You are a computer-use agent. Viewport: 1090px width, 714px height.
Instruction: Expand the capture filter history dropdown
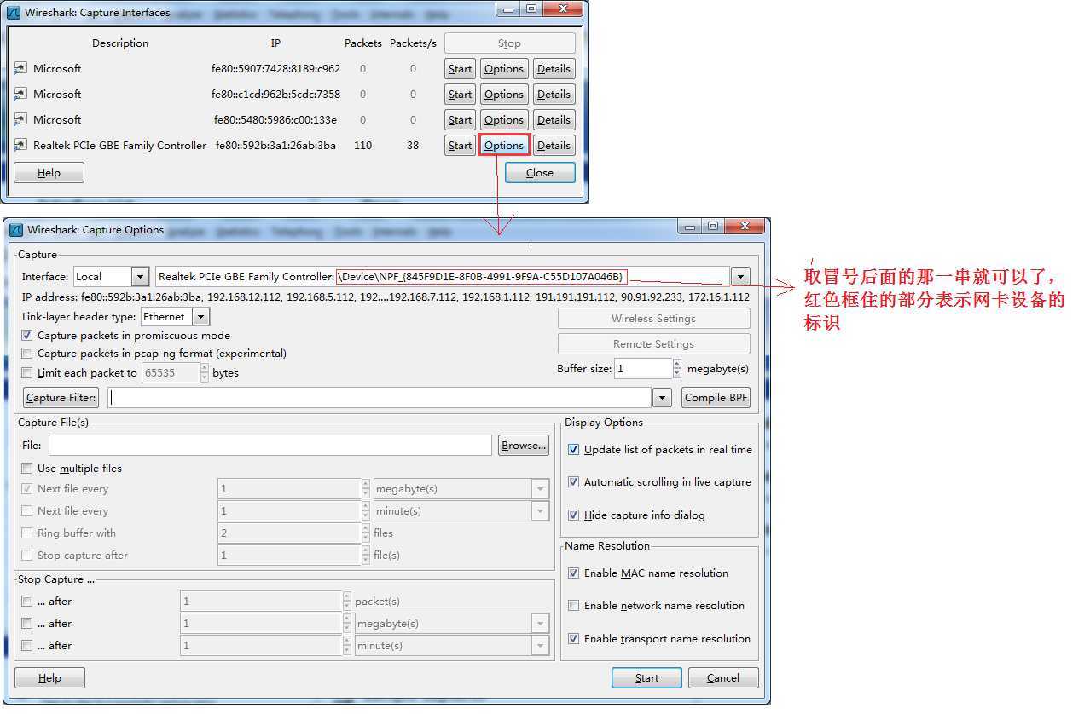pos(663,398)
